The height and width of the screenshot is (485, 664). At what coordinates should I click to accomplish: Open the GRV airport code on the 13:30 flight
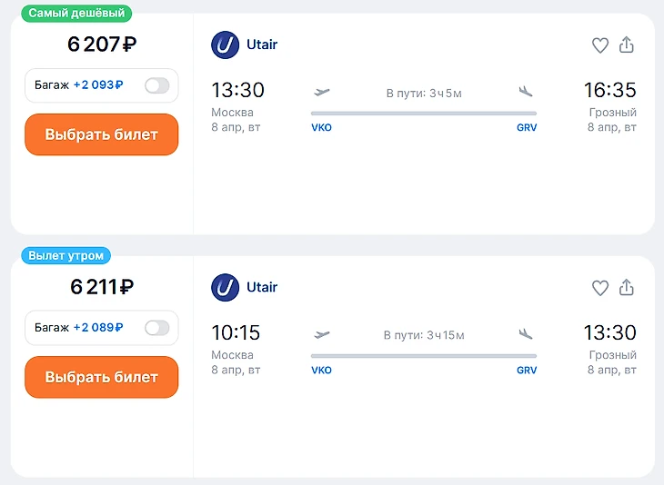pyautogui.click(x=527, y=128)
